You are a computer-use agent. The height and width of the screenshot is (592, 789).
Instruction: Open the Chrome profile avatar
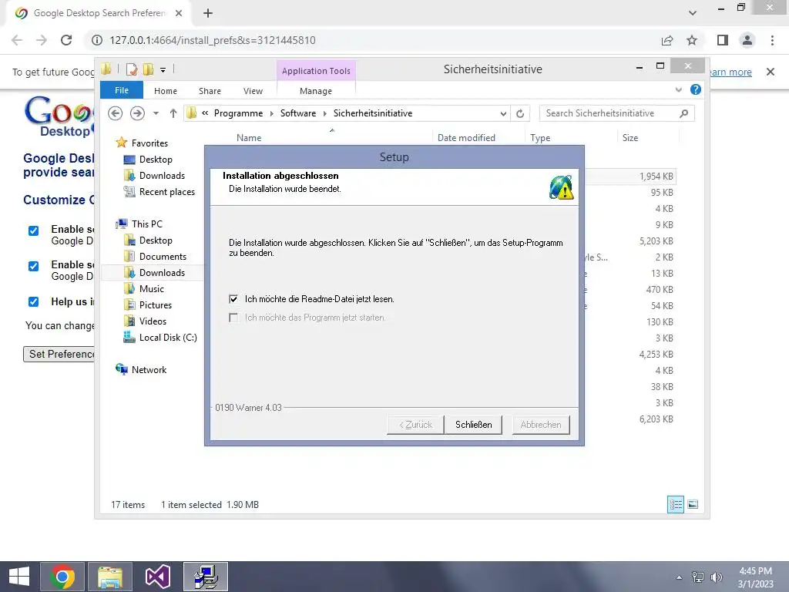pos(747,40)
